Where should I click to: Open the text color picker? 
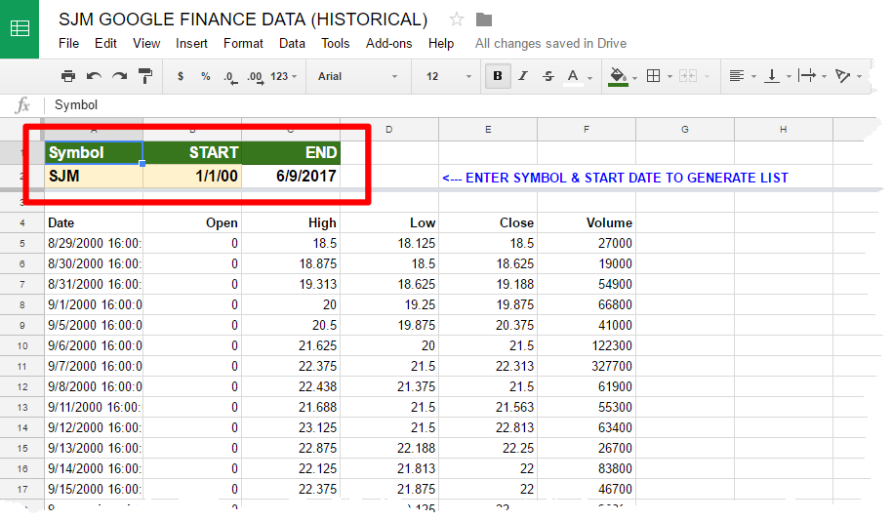(574, 76)
